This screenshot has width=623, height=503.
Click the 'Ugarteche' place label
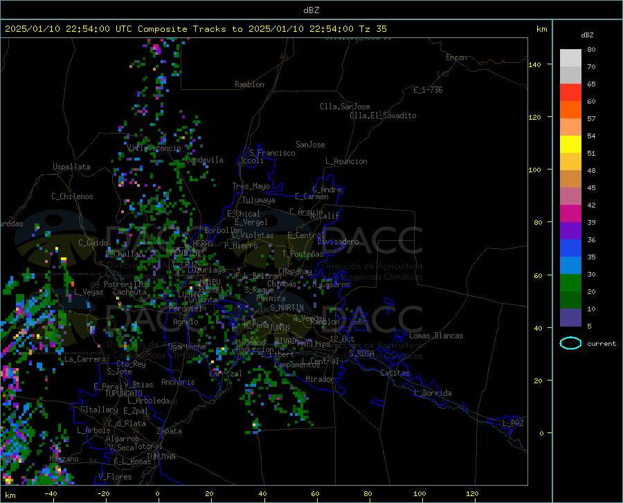click(187, 346)
